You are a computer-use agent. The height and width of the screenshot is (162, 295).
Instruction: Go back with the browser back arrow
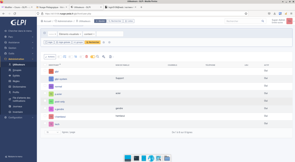pyautogui.click(x=3, y=14)
